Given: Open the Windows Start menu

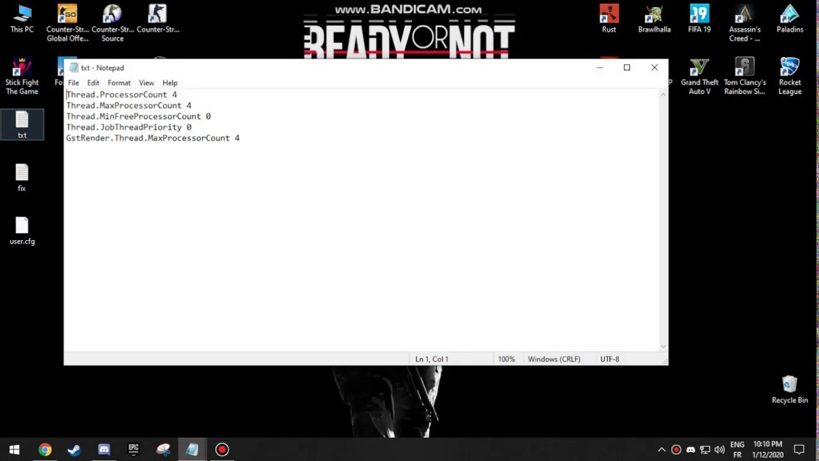Looking at the screenshot, I should pyautogui.click(x=15, y=449).
